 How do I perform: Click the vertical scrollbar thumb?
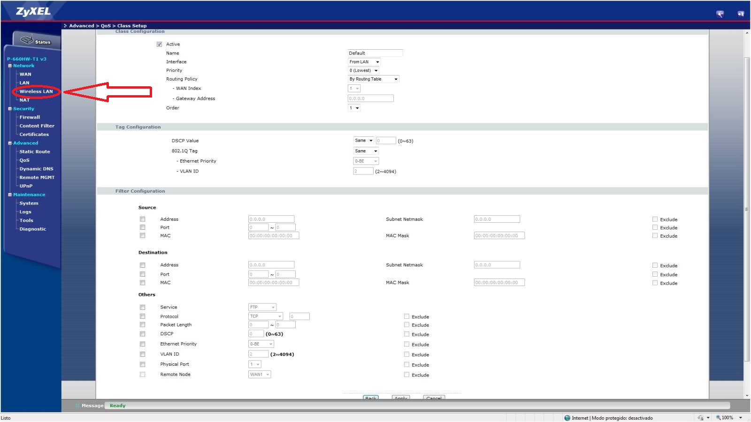(x=747, y=209)
